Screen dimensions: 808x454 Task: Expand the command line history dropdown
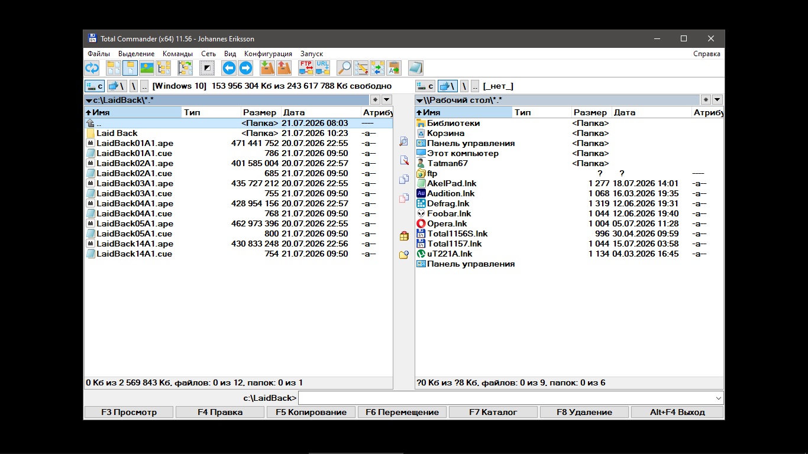719,398
